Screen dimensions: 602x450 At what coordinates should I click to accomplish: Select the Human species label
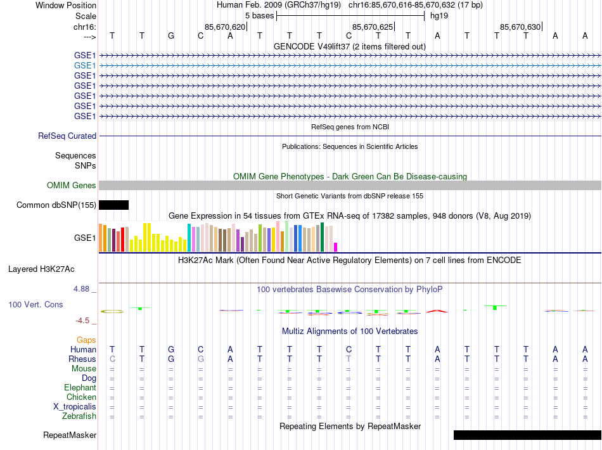tap(83, 349)
